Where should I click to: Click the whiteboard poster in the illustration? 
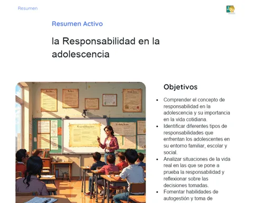tap(85, 135)
